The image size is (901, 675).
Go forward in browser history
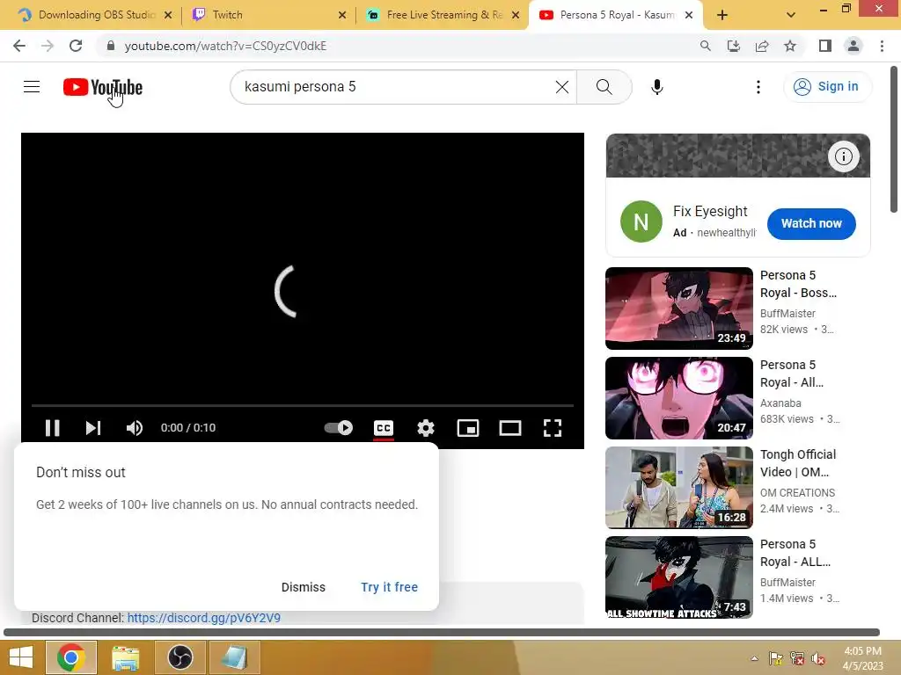48,46
